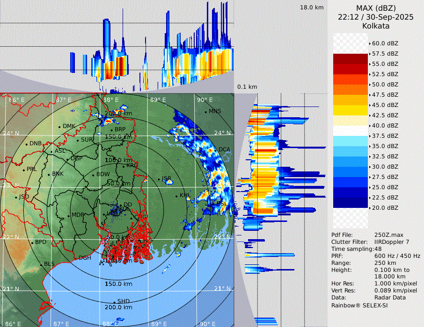Viewport: 424px width, 327px height.
Task: Click the BDW station marker
Action: (x=94, y=175)
